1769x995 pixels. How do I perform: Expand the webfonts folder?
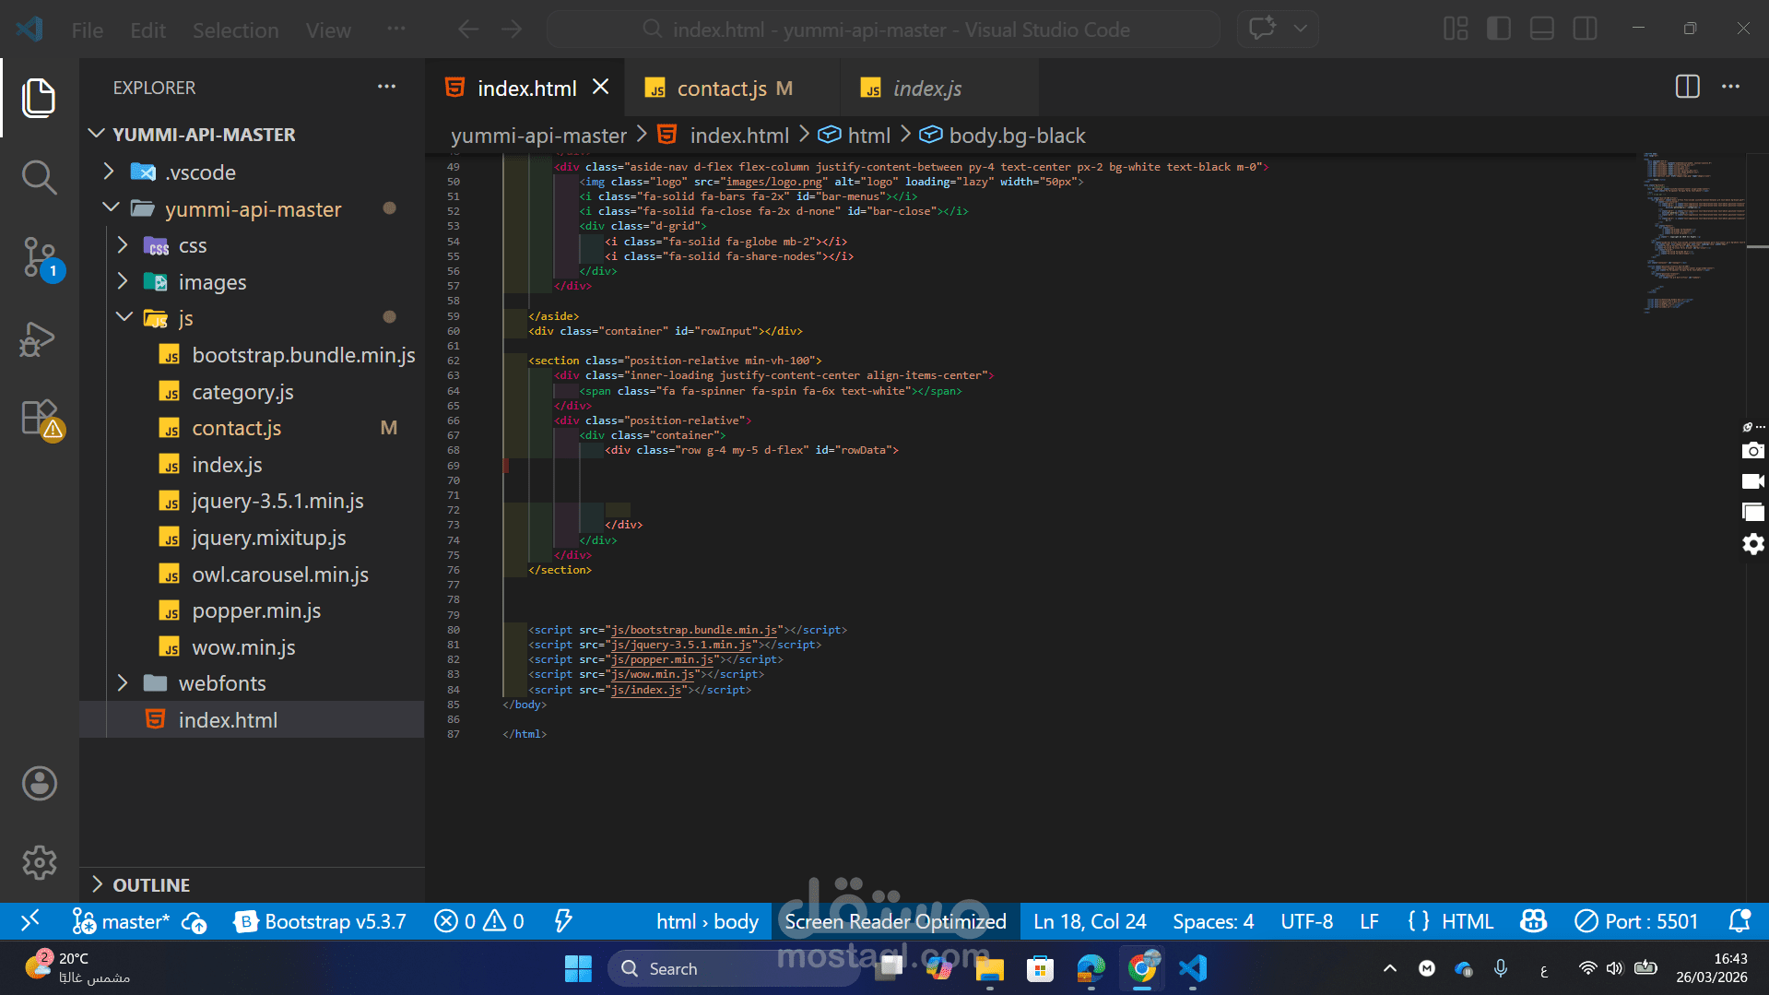tap(123, 682)
